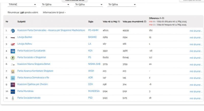
Task: Click the MUNDESIA sigla link
Action: click(x=94, y=91)
